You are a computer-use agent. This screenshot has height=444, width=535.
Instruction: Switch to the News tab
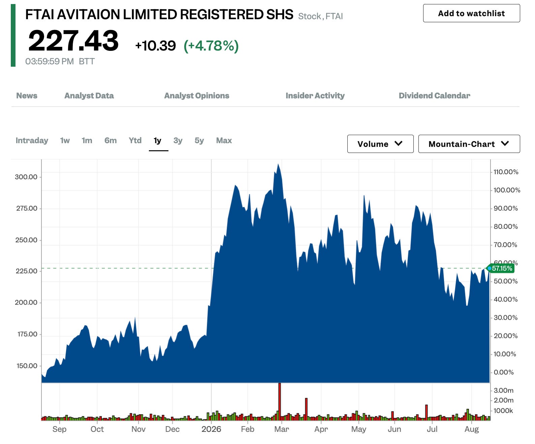[27, 96]
